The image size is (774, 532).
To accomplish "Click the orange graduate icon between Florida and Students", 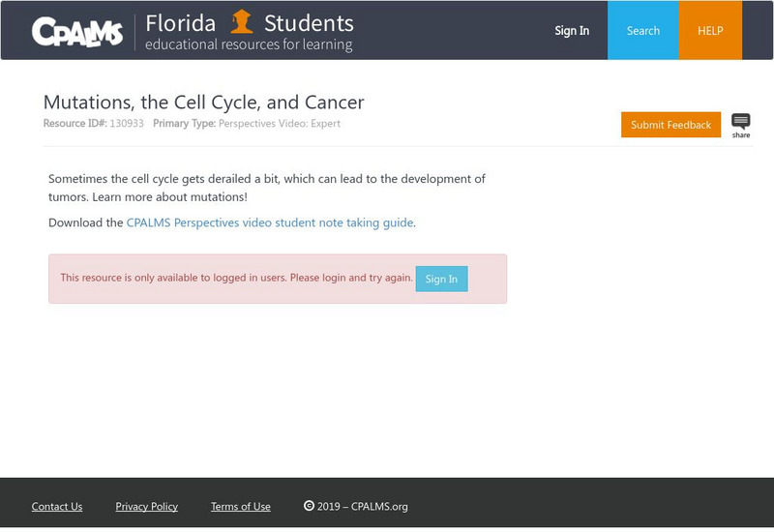I will 242,22.
